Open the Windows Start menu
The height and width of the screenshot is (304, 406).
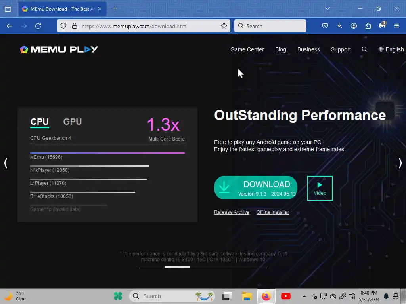tap(118, 296)
